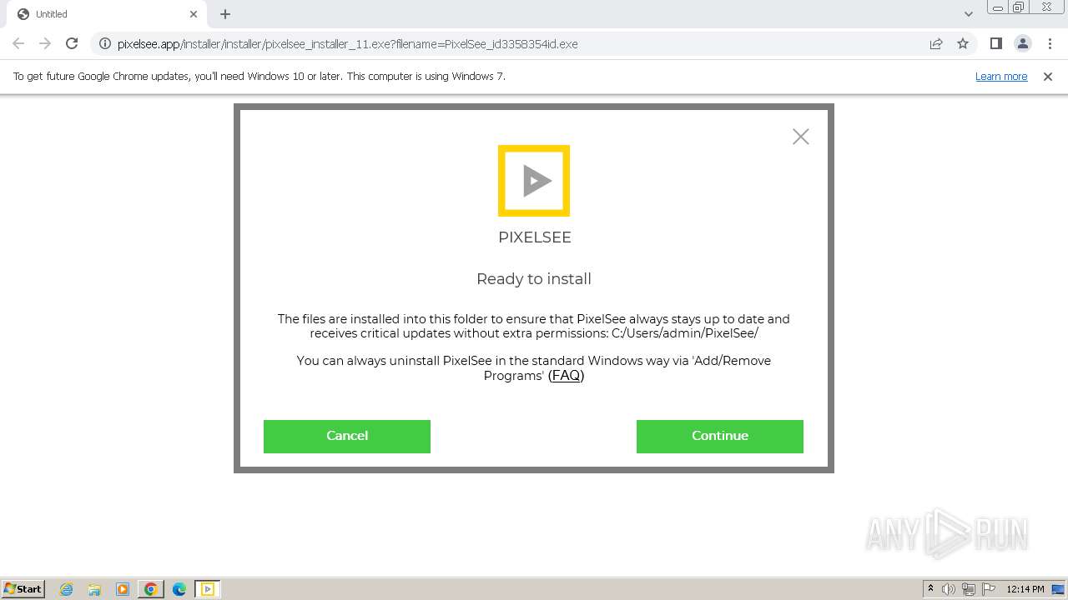The width and height of the screenshot is (1068, 600).
Task: Go back to previous page
Action: click(x=18, y=43)
